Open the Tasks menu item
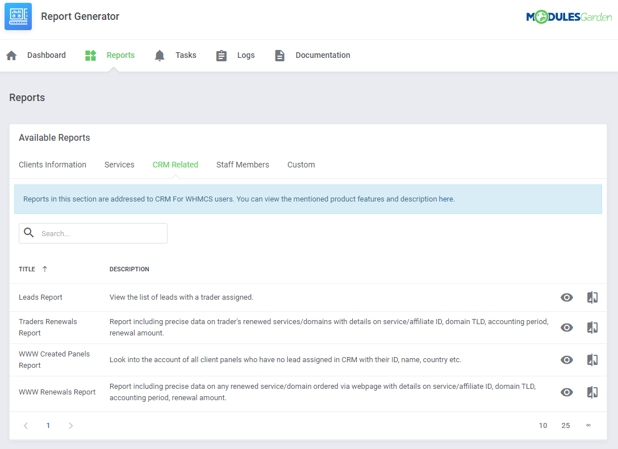 tap(186, 55)
